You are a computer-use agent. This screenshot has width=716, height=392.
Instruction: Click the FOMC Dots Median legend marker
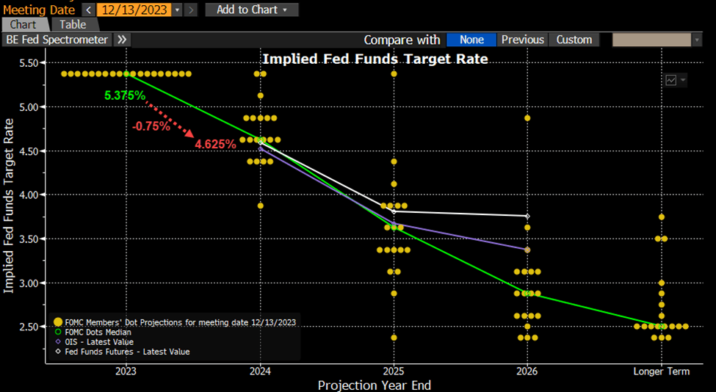tap(58, 333)
